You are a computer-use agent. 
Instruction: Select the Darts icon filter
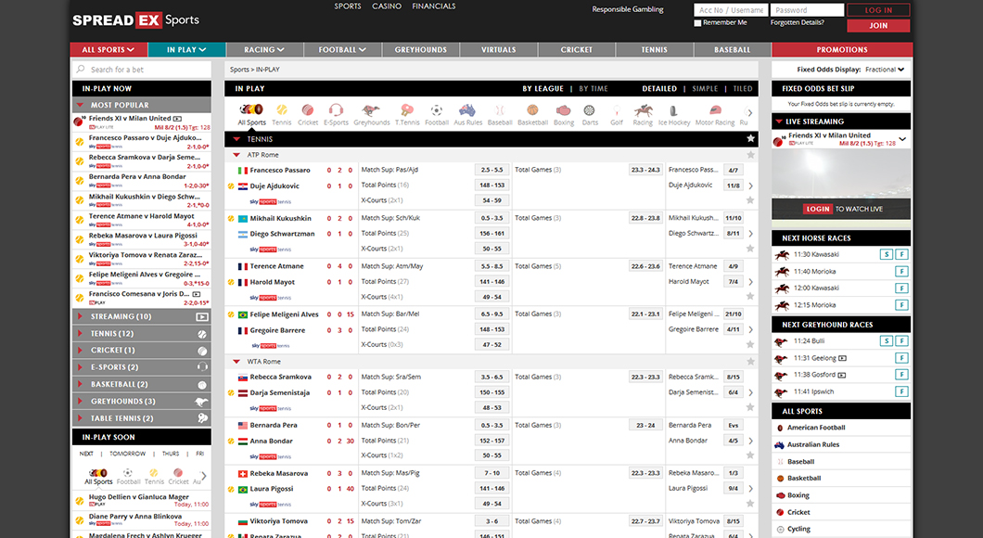tap(589, 114)
